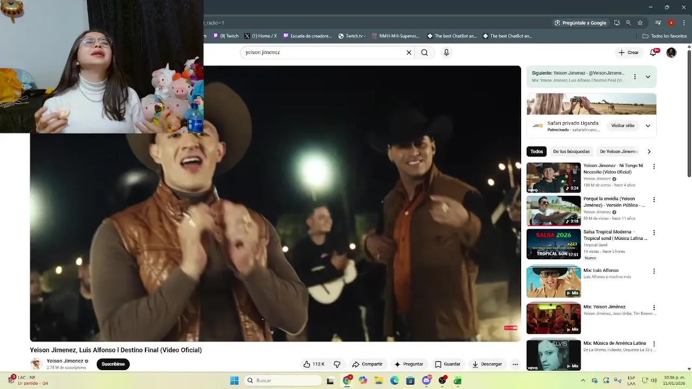Dislike the video with thumbs-down
Image resolution: width=692 pixels, height=389 pixels.
337,364
